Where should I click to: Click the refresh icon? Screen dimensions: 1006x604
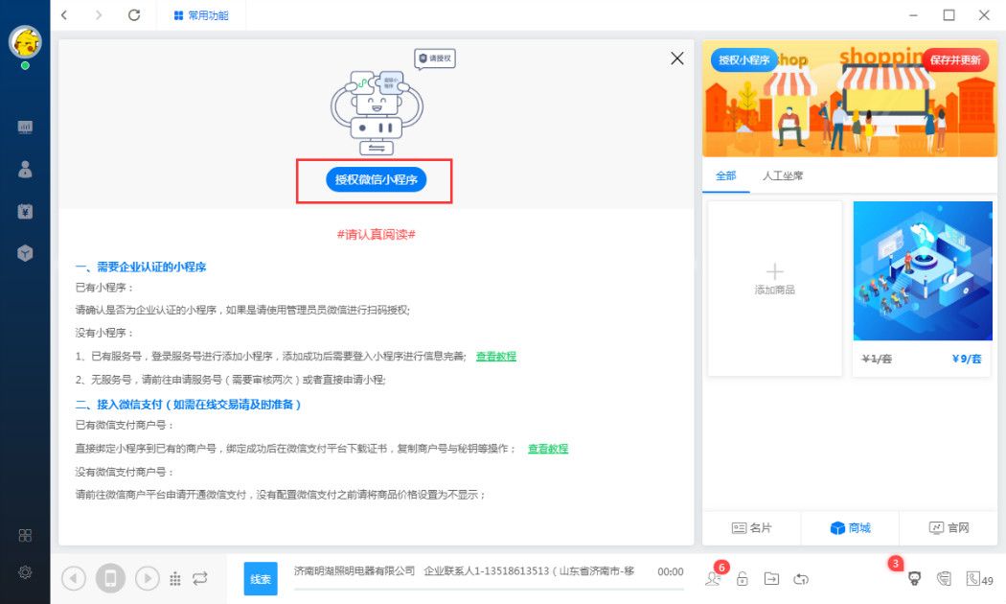pyautogui.click(x=134, y=14)
